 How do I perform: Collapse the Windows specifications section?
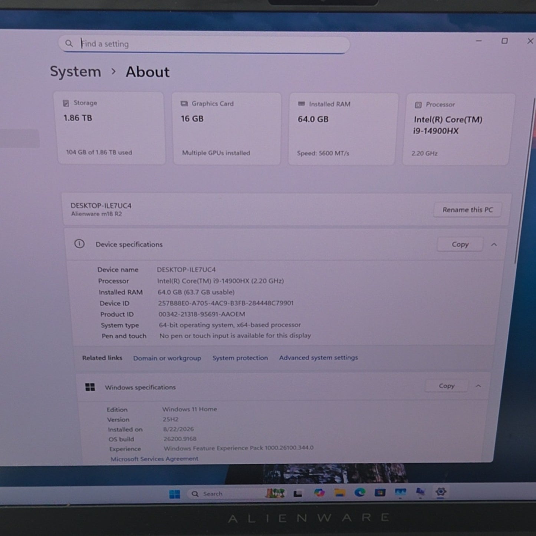[479, 386]
